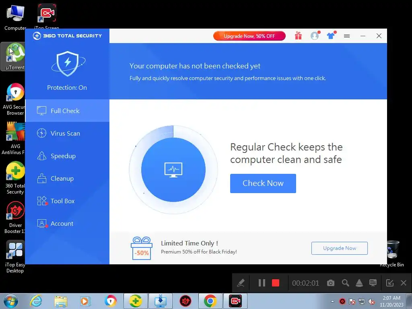Select the iTop Screen Recorder desktop shortcut

click(x=47, y=16)
